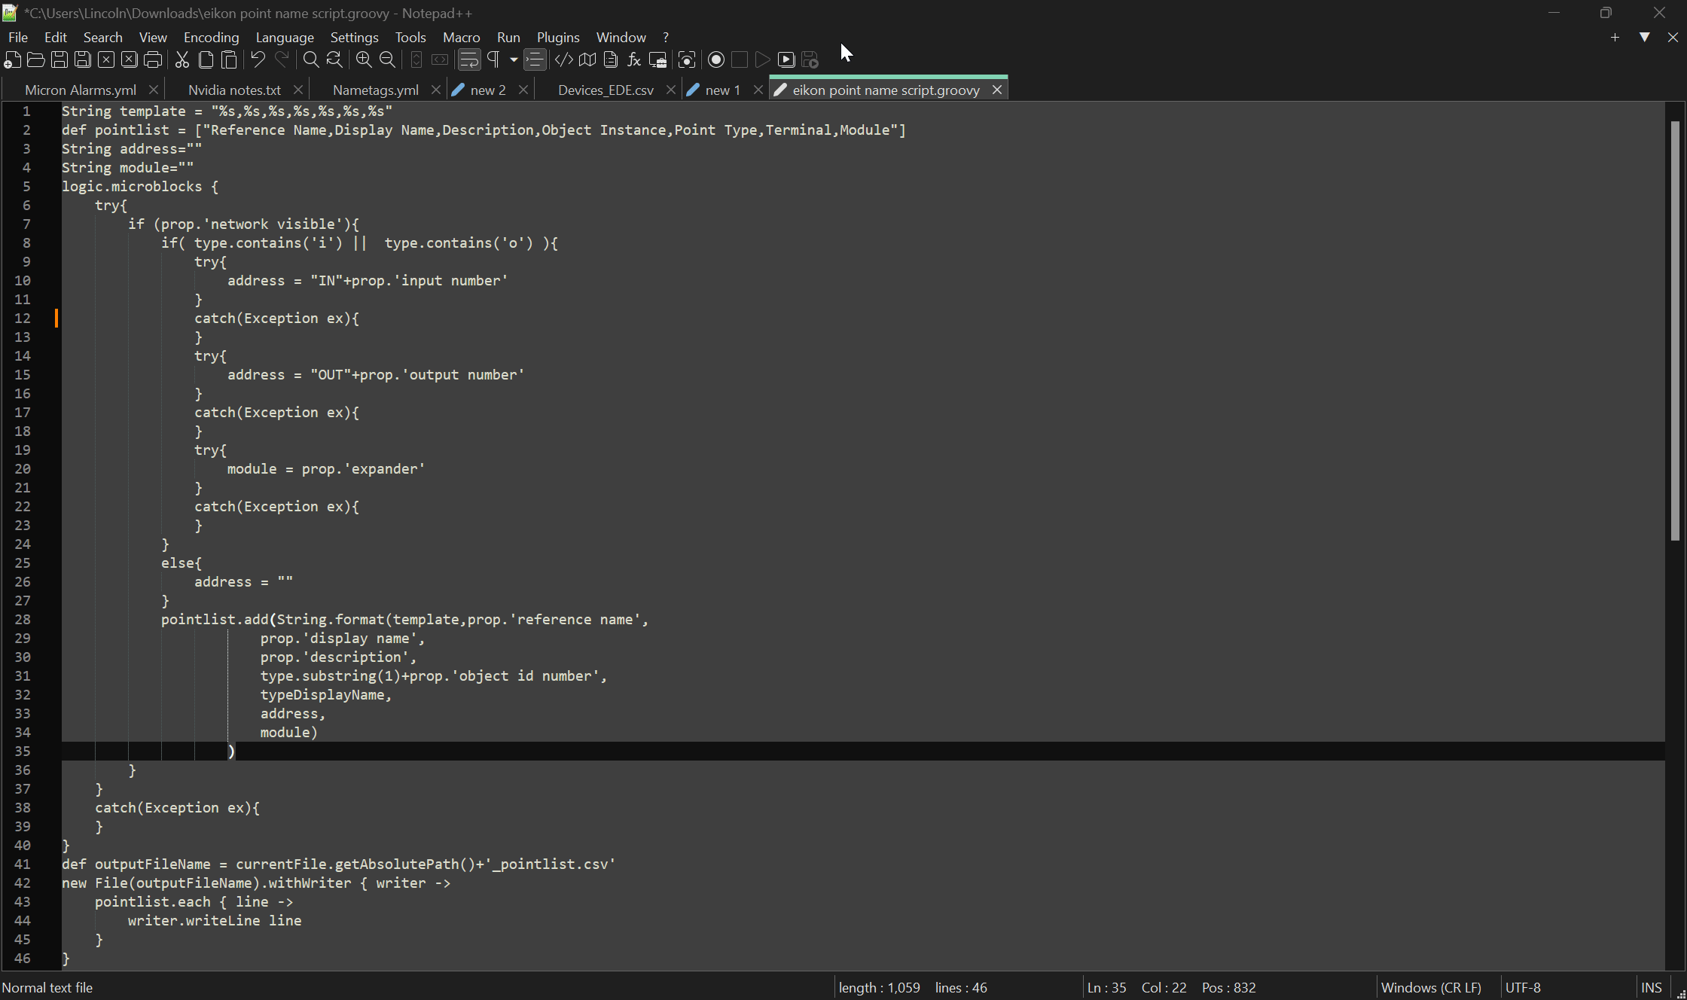
Task: Open the Run menu
Action: tap(508, 37)
